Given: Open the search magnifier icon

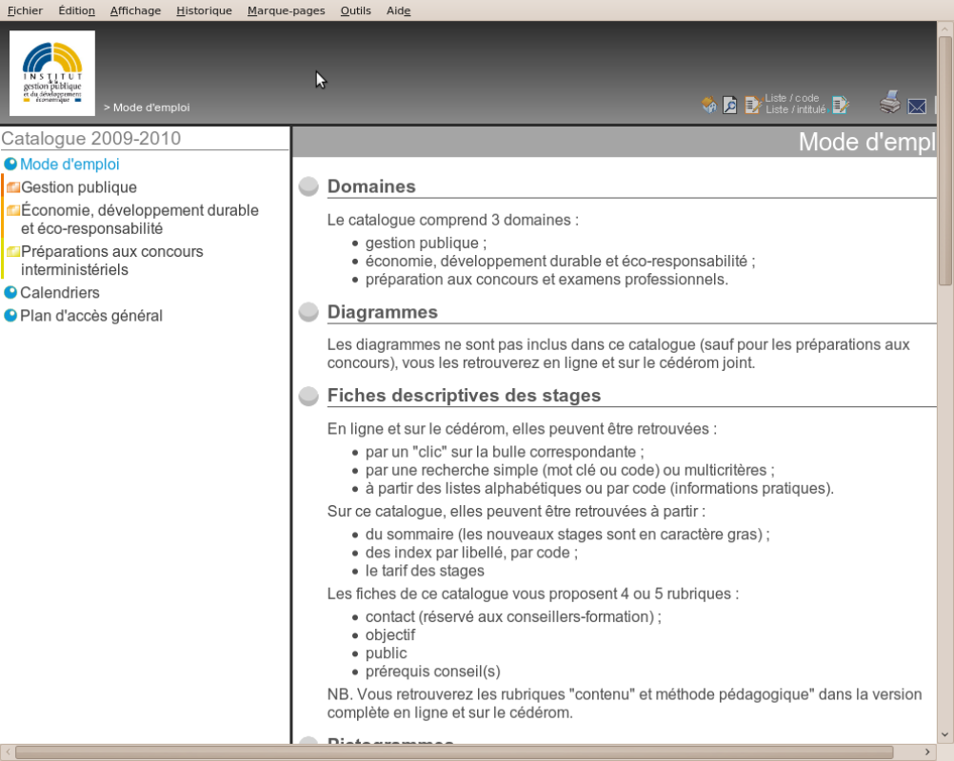Looking at the screenshot, I should [729, 105].
